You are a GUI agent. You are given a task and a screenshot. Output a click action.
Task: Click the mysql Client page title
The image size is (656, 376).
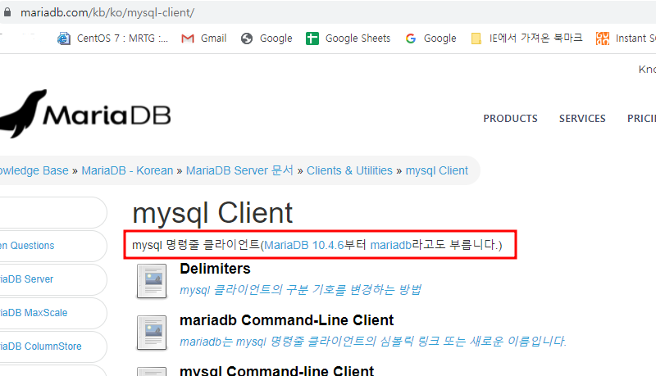click(x=212, y=214)
